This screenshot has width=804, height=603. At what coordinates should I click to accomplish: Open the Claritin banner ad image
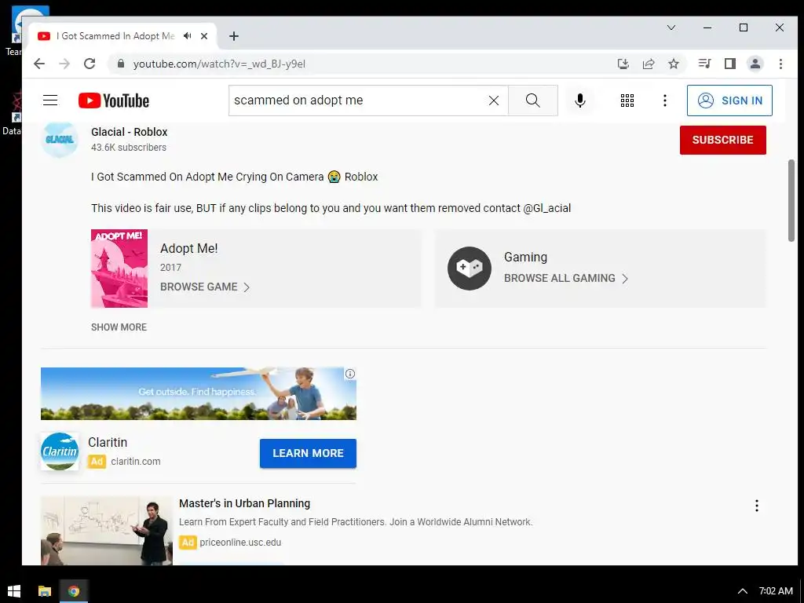[199, 393]
